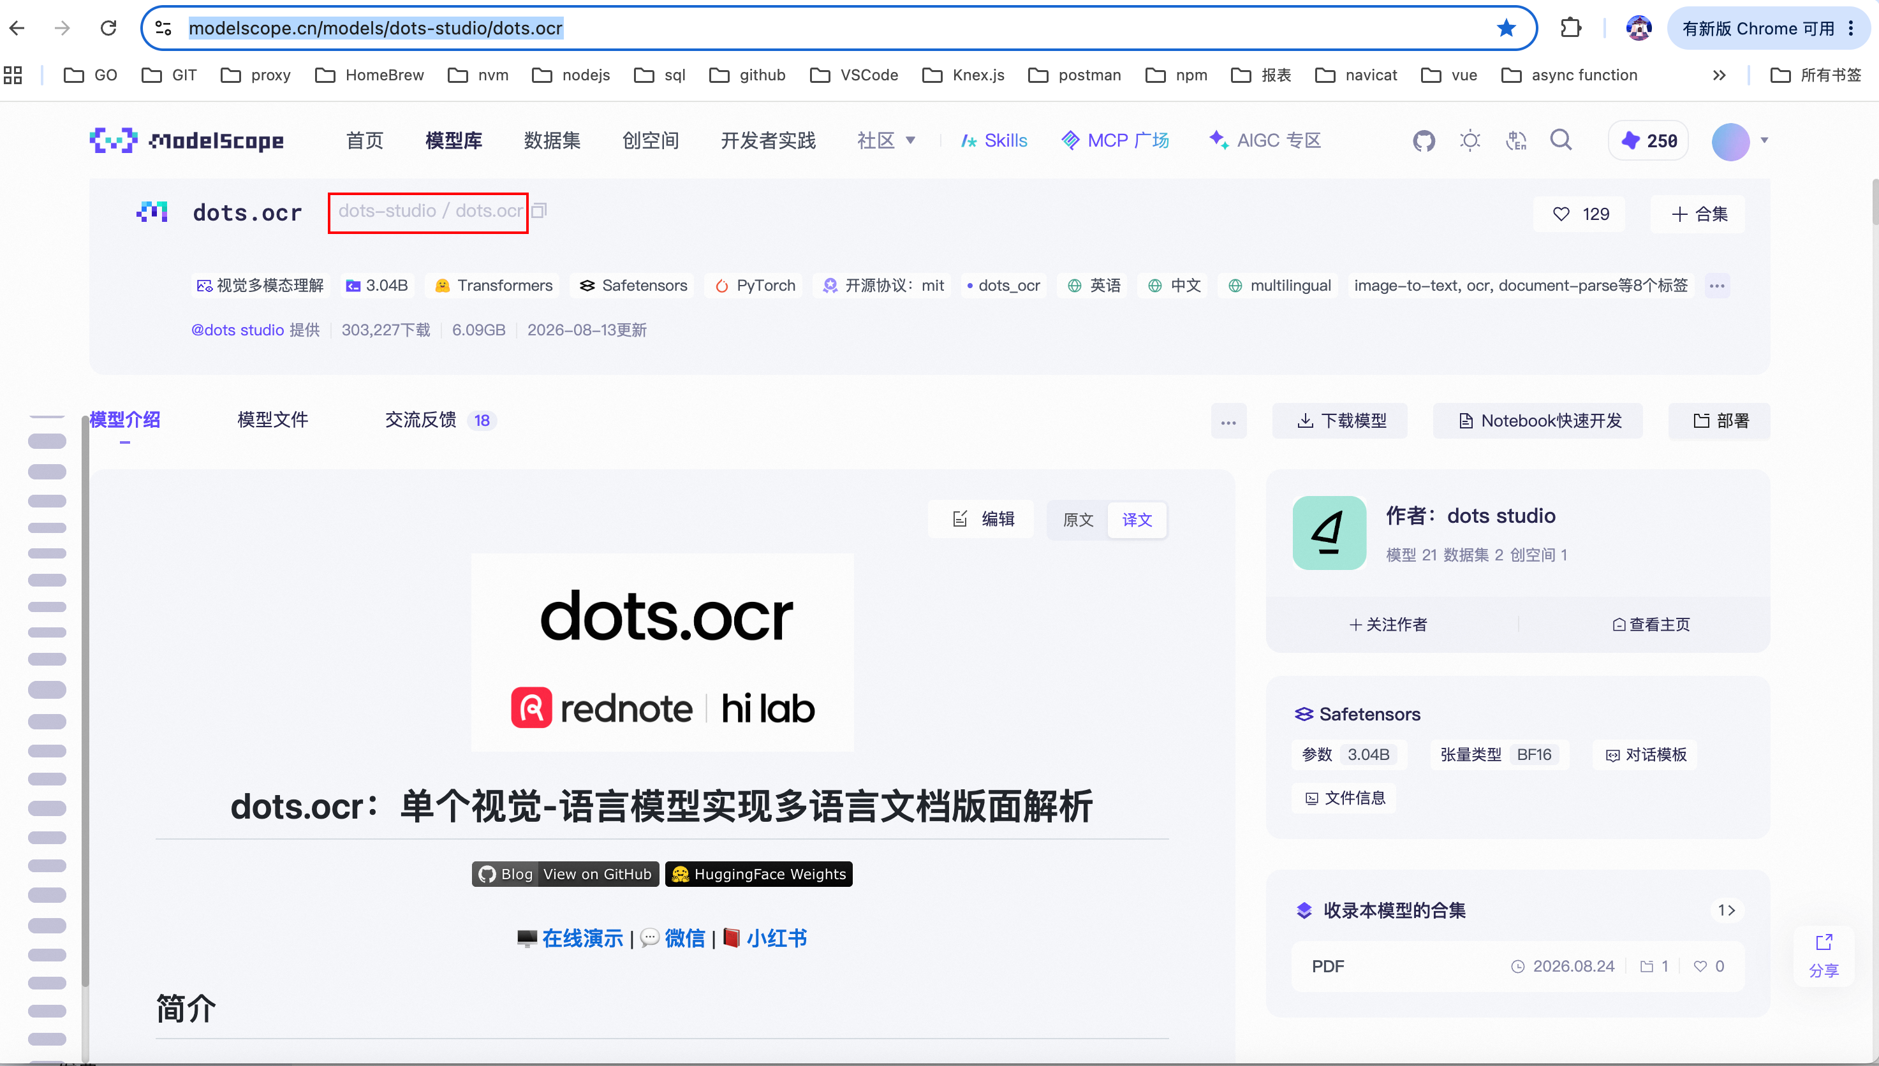This screenshot has height=1066, width=1879.
Task: Switch theme with the sun icon
Action: pyautogui.click(x=1470, y=140)
